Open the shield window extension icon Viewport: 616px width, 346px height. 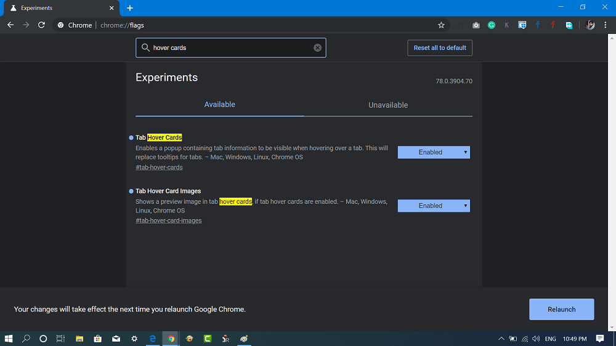pos(522,25)
